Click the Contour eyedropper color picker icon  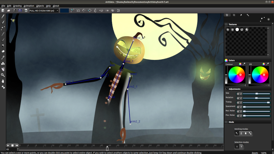tap(244, 64)
